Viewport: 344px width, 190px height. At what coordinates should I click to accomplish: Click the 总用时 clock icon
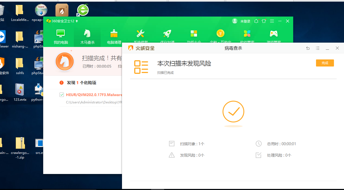click(258, 144)
